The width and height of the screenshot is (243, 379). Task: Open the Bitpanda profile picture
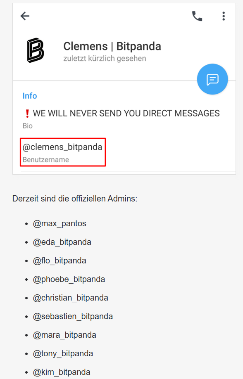click(36, 50)
